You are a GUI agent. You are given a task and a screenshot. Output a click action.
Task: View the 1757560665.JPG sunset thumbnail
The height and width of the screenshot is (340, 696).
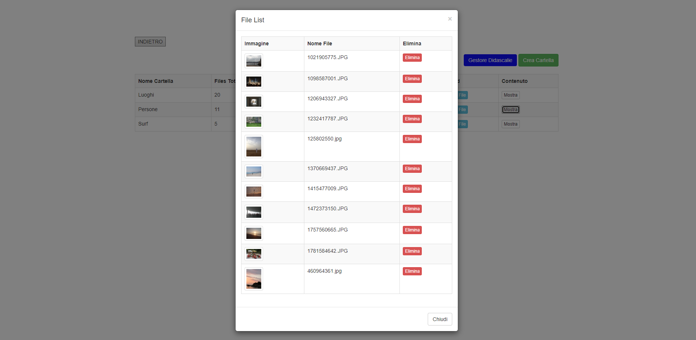pos(254,233)
